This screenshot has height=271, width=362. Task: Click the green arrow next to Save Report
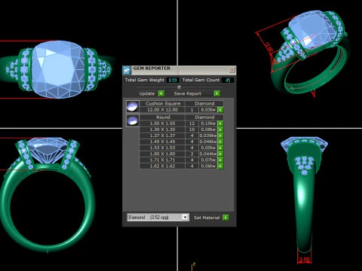[x=216, y=93]
